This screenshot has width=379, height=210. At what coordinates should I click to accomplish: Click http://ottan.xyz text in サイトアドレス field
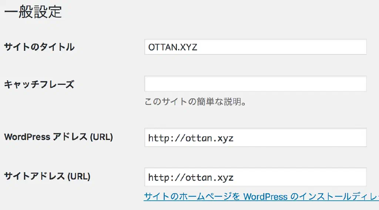click(x=191, y=177)
